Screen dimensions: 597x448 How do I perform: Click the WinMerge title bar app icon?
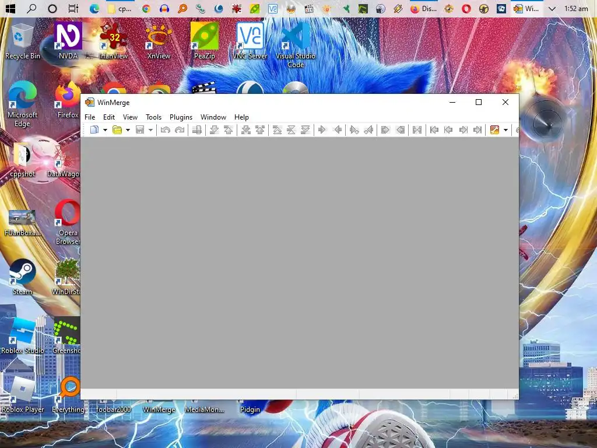point(89,102)
